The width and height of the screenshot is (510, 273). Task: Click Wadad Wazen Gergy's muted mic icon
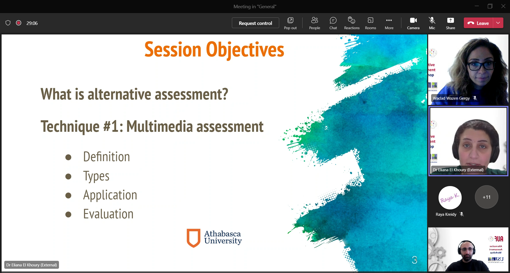click(x=475, y=98)
